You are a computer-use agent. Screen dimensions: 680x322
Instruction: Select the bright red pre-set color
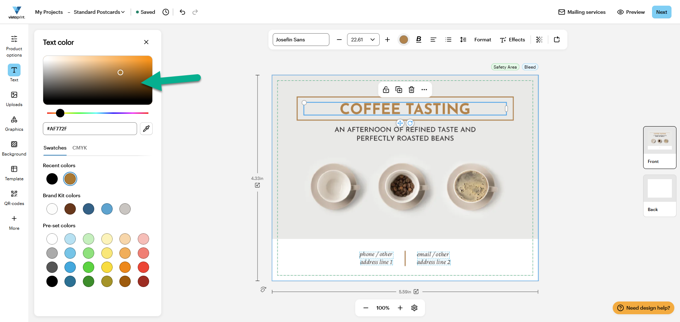143,267
